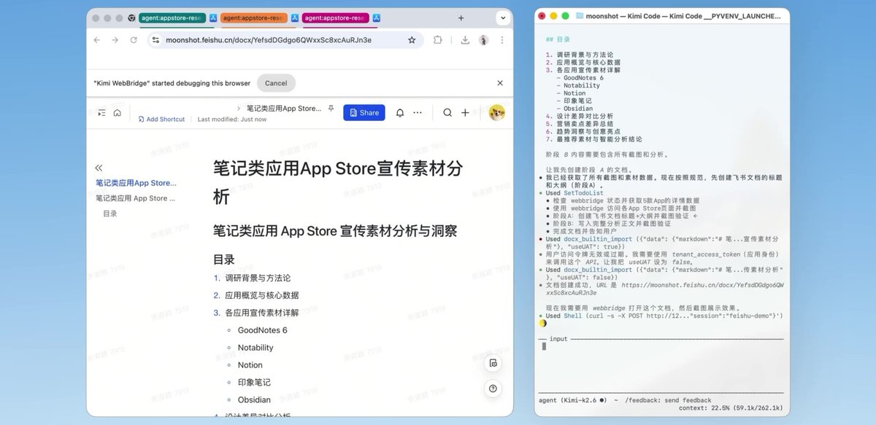Pin the document with the pin icon

pyautogui.click(x=331, y=108)
